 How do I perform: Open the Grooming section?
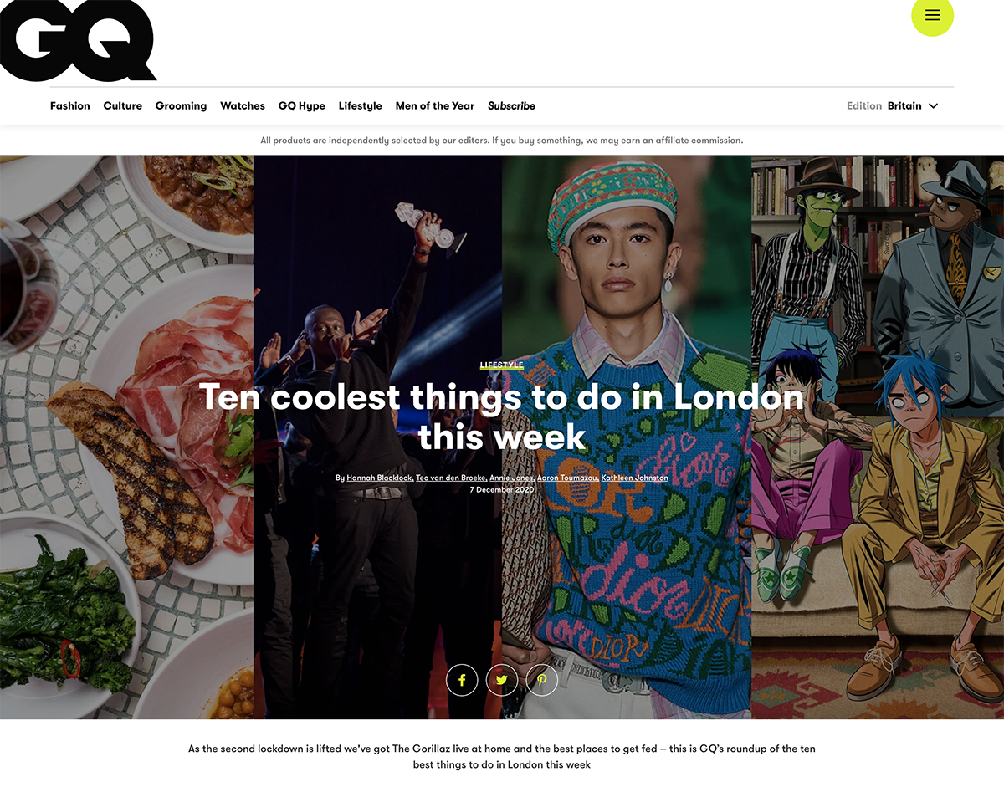pyautogui.click(x=181, y=106)
